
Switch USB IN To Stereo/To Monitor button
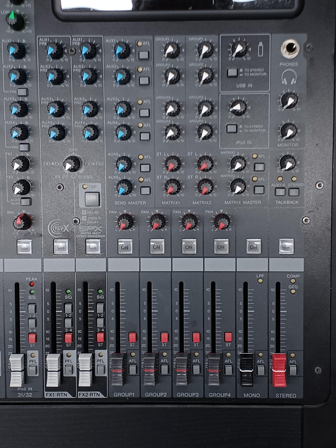[x=232, y=73]
